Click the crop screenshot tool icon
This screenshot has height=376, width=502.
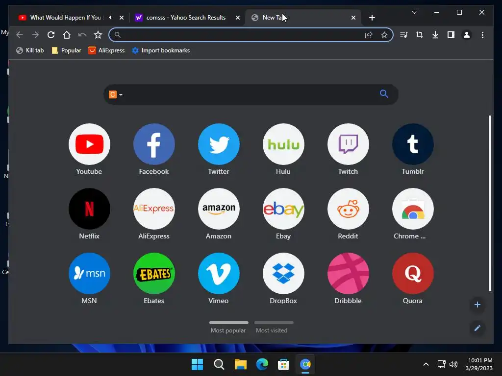click(420, 35)
